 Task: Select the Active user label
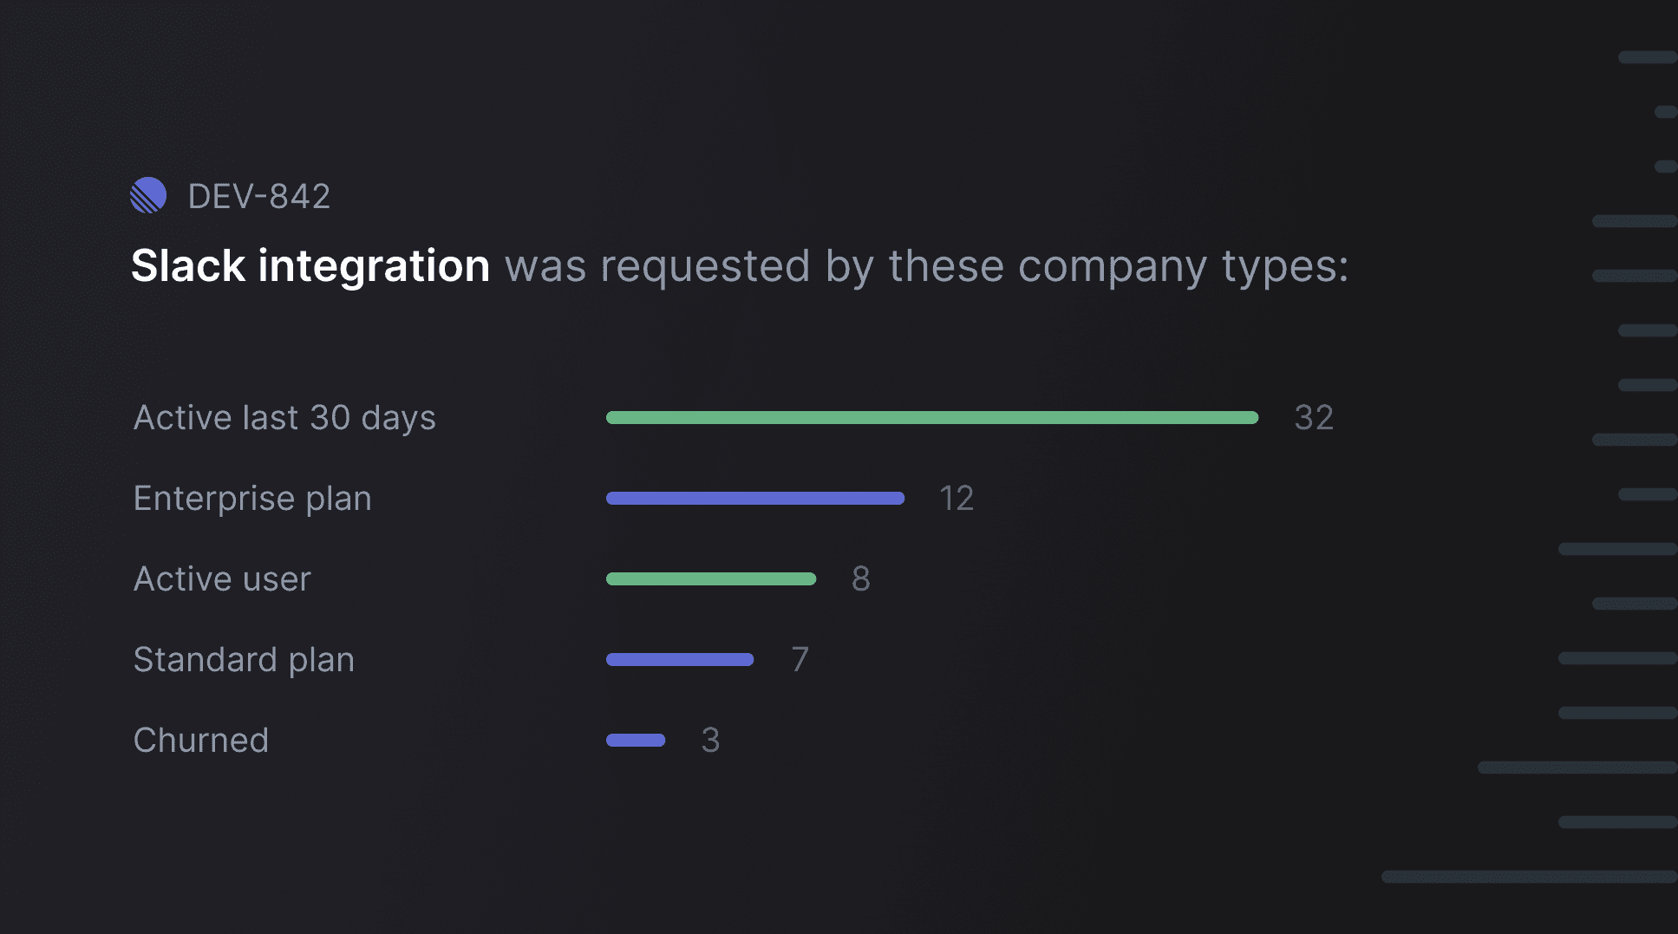click(x=222, y=579)
